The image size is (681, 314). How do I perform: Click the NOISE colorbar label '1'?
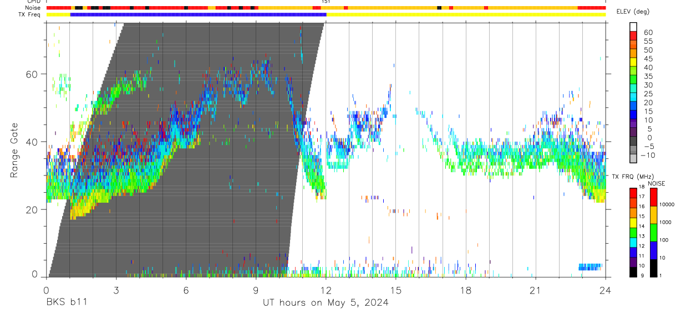point(662,275)
